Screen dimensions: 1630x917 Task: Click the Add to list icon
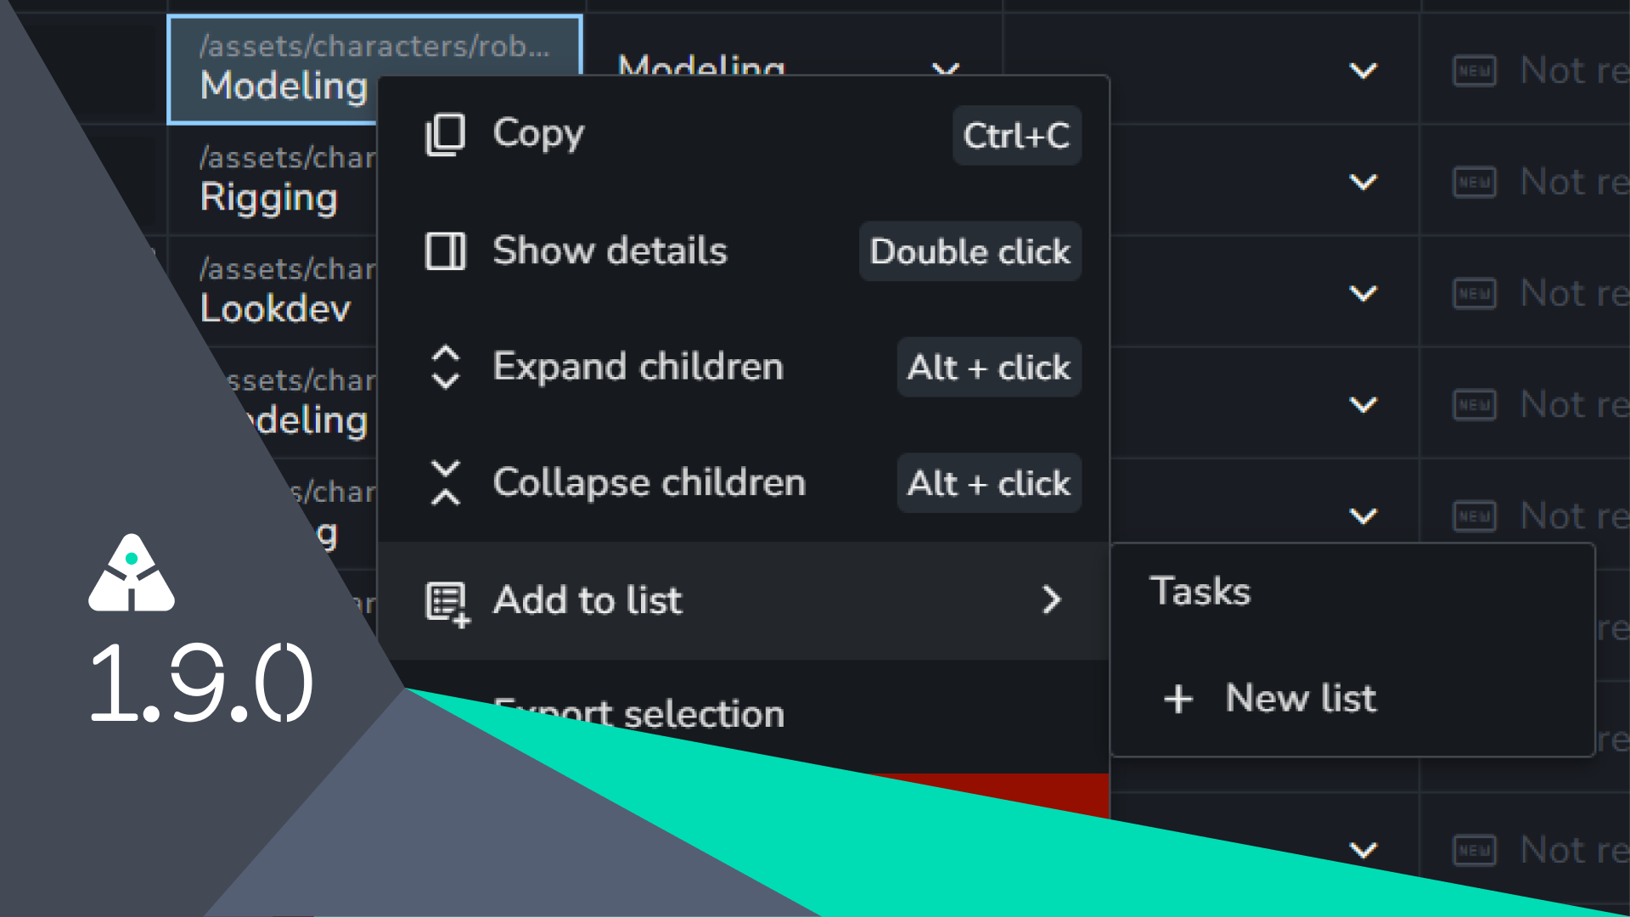447,603
